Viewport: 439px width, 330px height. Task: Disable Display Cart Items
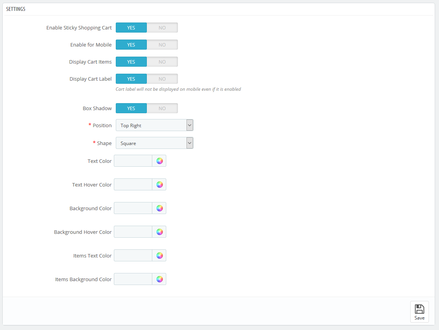[162, 62]
